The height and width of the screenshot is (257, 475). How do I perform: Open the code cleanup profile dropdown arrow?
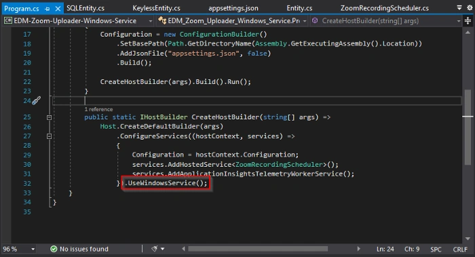[x=163, y=249]
